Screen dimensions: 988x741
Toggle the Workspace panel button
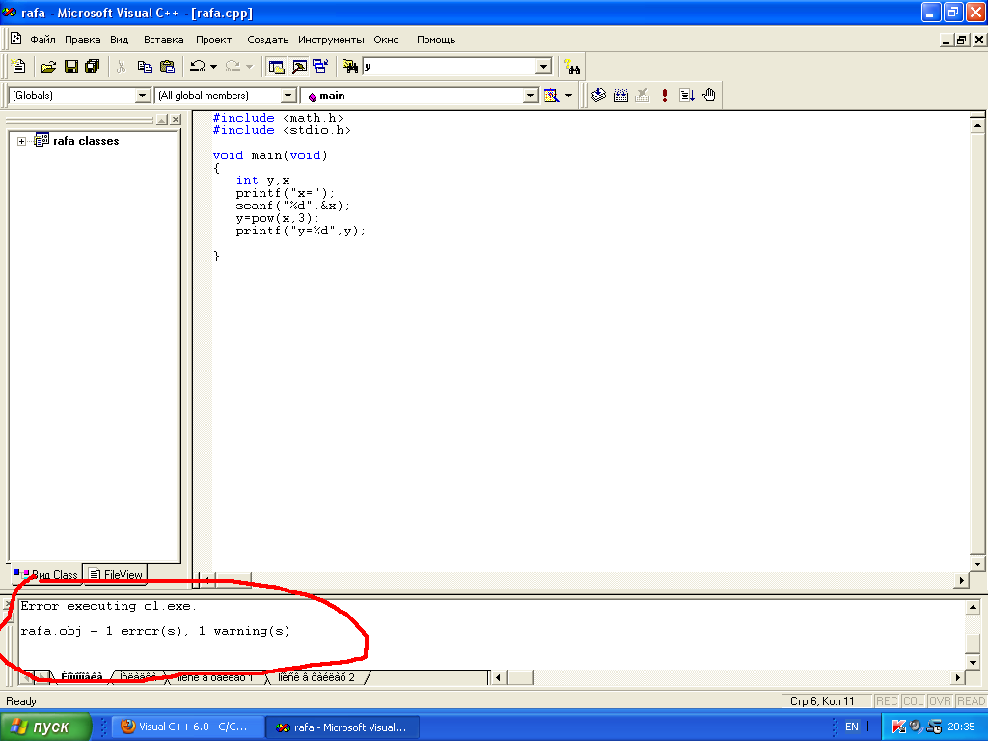click(276, 67)
